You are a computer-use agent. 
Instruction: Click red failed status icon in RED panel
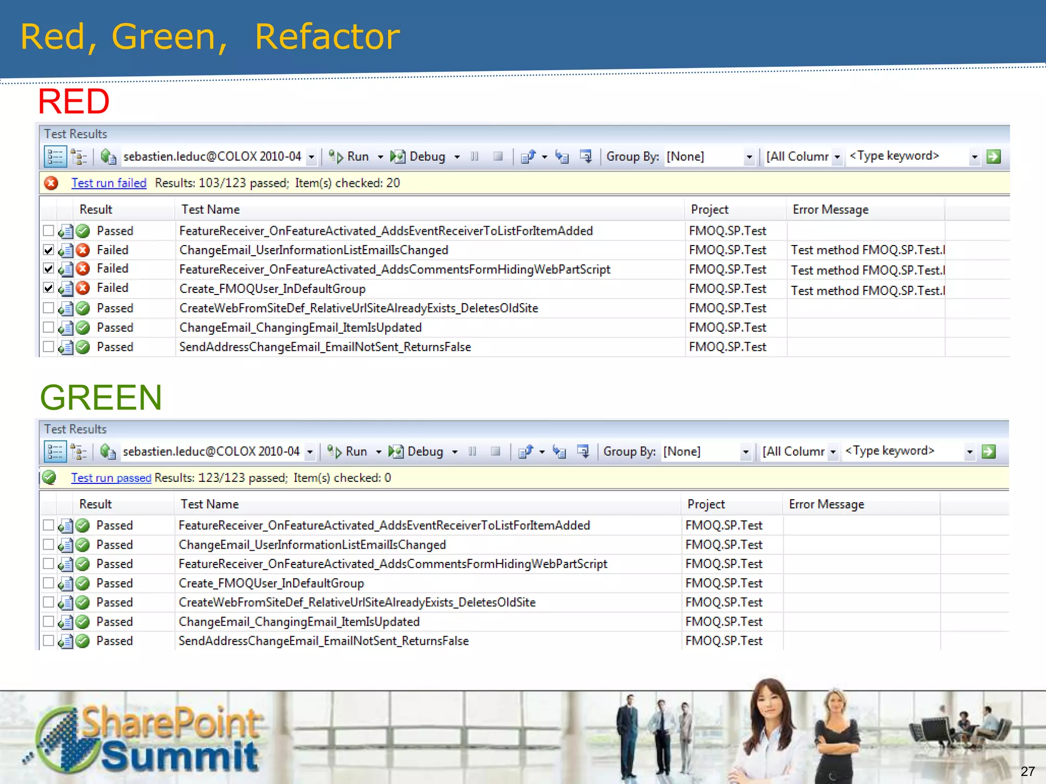[51, 183]
